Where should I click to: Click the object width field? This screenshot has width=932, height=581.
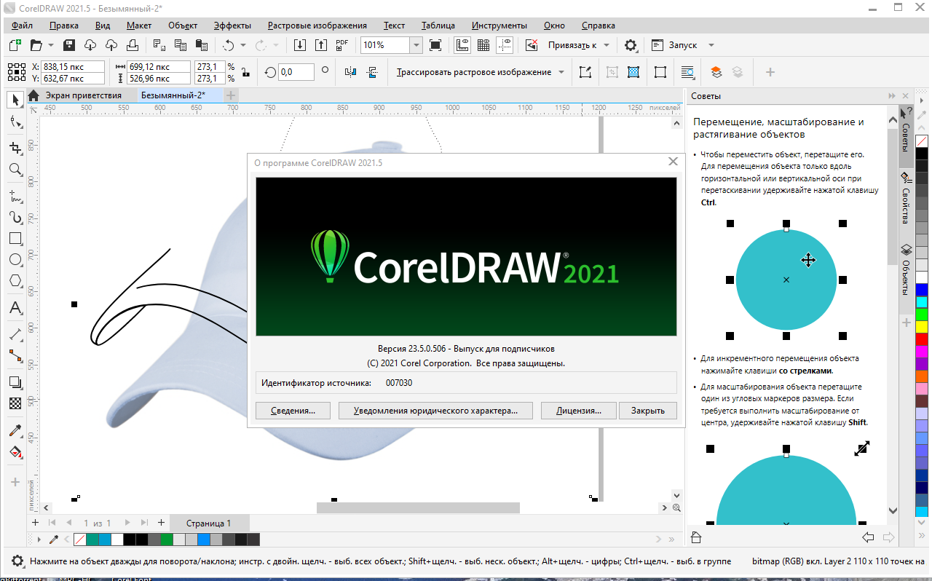(x=159, y=66)
